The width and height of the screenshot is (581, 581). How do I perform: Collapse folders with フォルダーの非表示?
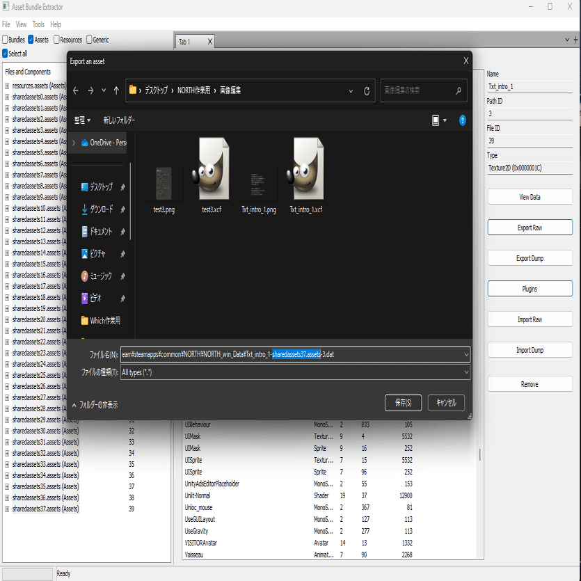coord(95,405)
